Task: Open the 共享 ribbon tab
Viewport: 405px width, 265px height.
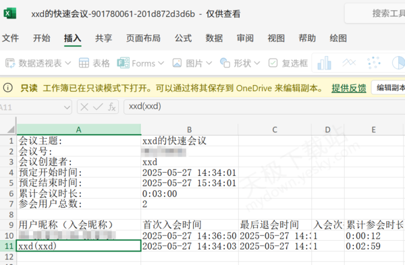Action: coord(103,38)
